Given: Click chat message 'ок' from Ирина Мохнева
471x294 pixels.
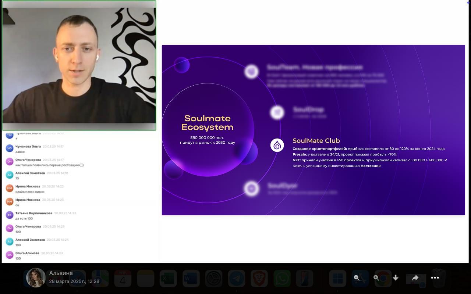Looking at the screenshot, I should (x=17, y=205).
